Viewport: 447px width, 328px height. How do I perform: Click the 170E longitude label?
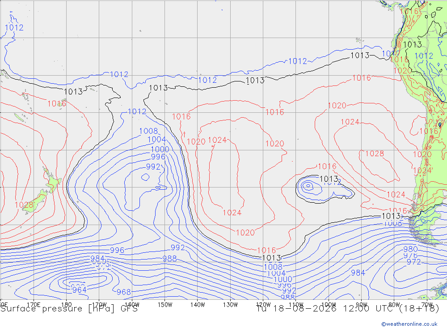coord(34,305)
